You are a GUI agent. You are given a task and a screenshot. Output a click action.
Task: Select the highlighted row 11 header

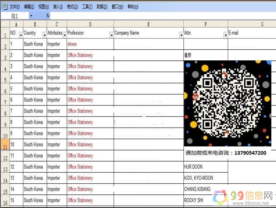[x=5, y=147]
